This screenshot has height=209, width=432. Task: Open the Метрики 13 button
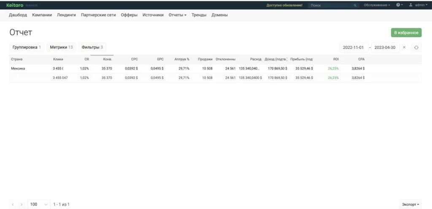61,47
